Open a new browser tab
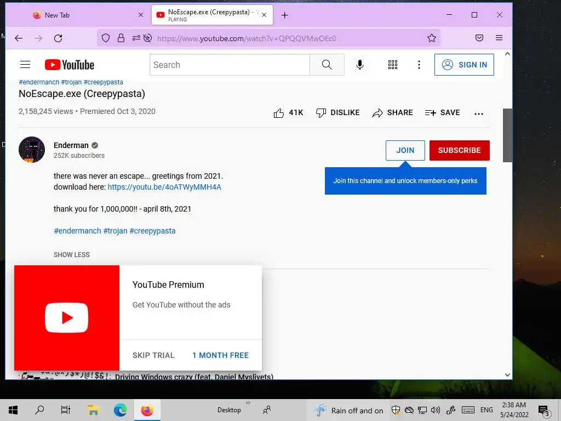The width and height of the screenshot is (561, 421). click(x=284, y=15)
